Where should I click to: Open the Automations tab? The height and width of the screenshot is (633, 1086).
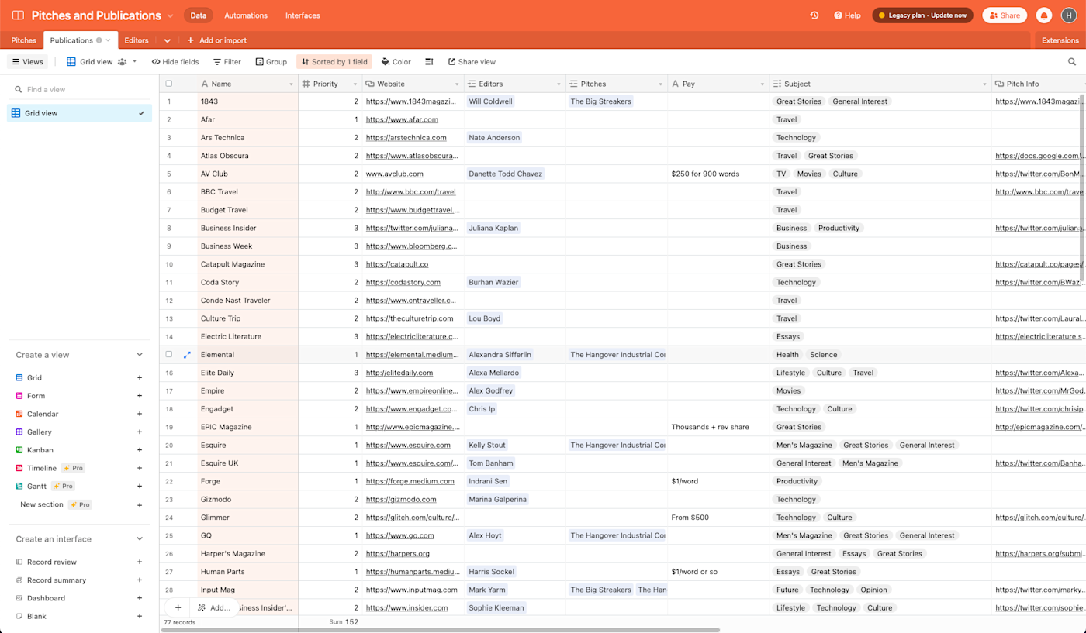(x=246, y=15)
